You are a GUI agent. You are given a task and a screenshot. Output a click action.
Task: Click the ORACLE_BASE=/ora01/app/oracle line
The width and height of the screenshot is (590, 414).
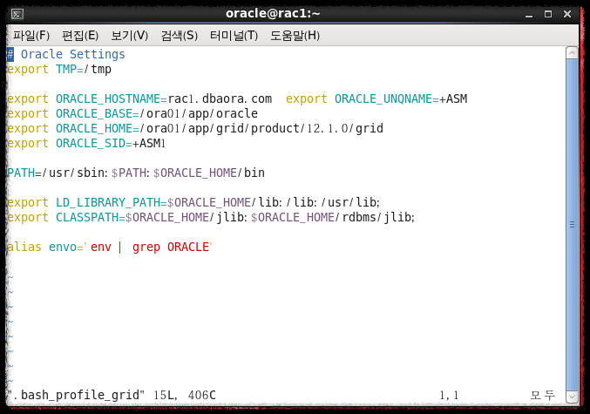pyautogui.click(x=132, y=113)
